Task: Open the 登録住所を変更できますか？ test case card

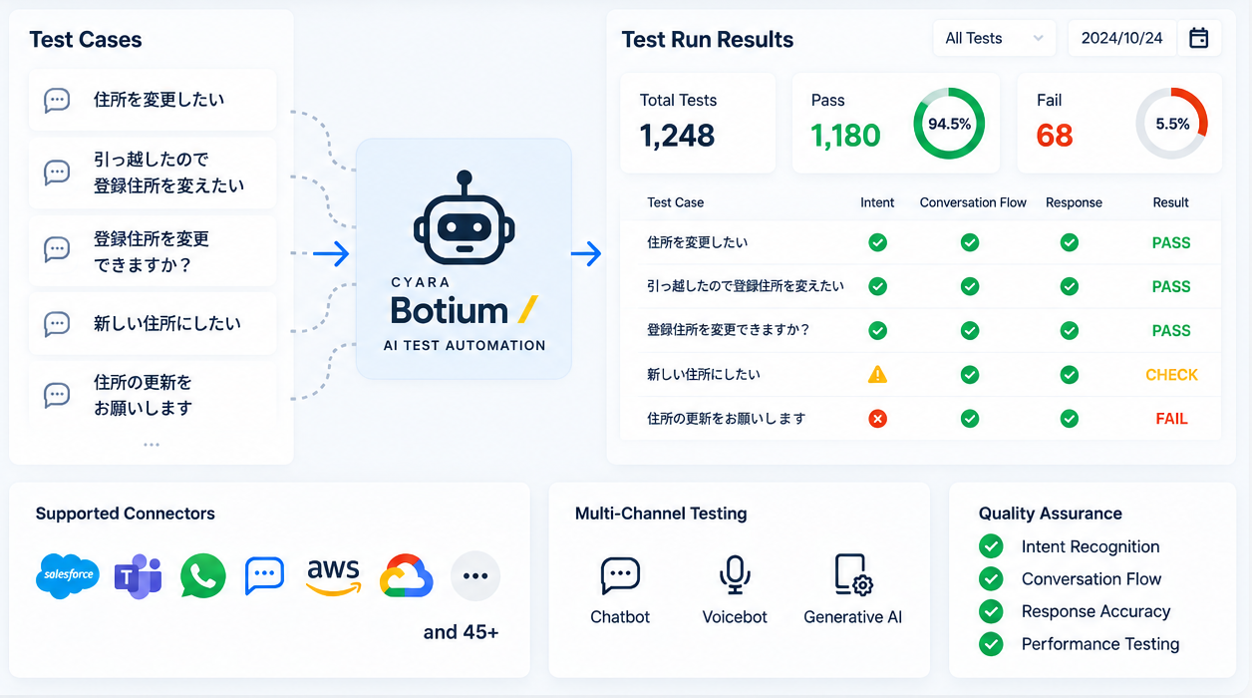Action: [x=153, y=250]
